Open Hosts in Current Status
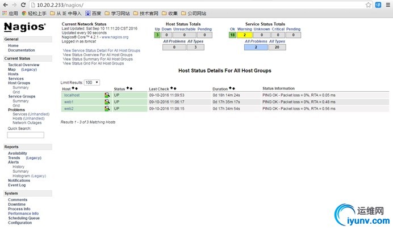The height and width of the screenshot is (230, 393). pyautogui.click(x=13, y=74)
